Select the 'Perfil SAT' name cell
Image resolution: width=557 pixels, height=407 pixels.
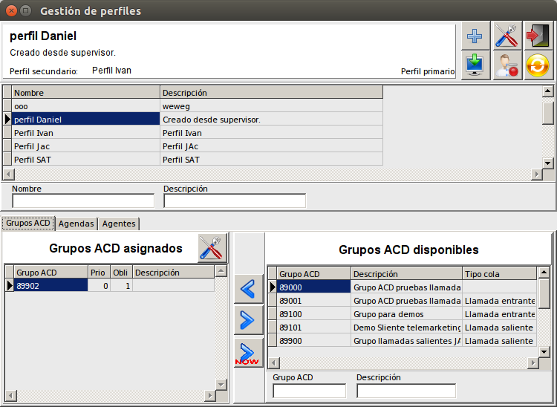[85, 160]
